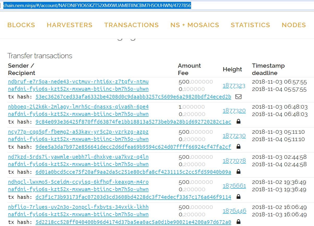Click lock icon beside hash dc3f1c73b
The width and height of the screenshot is (314, 226).
(238, 197)
